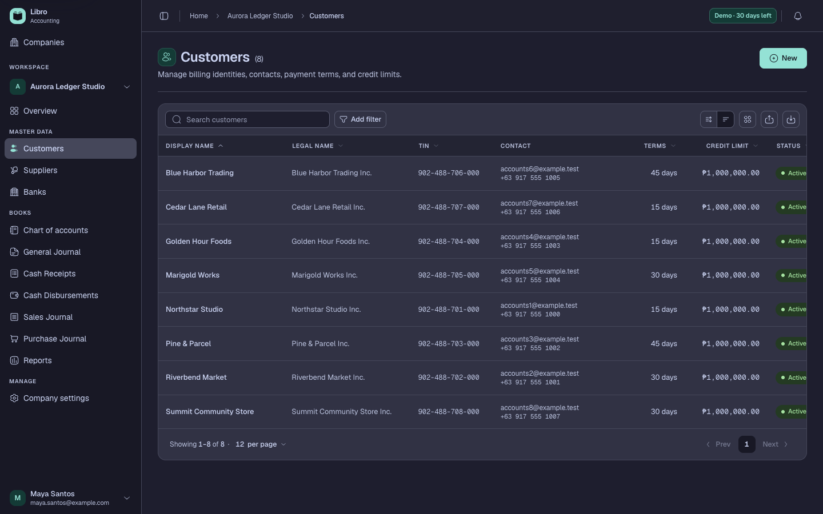
Task: Click Active status on Marigold Works row
Action: click(792, 275)
